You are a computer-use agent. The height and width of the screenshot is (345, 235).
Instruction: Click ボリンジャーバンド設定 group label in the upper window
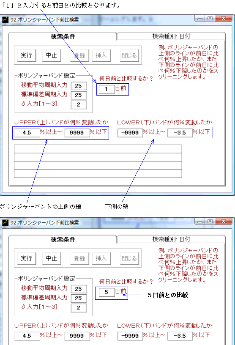(x=46, y=75)
